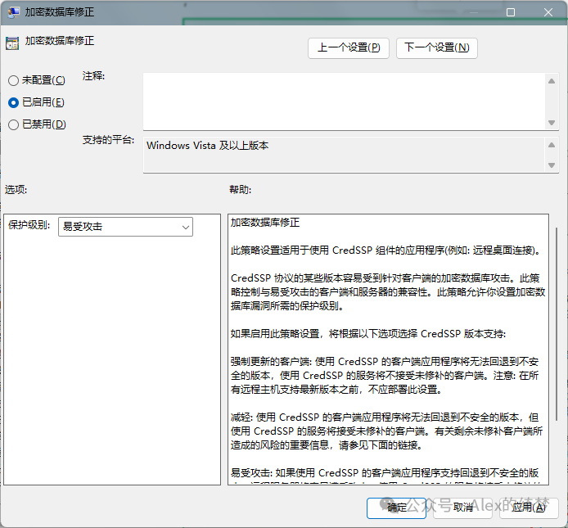Click the policy icon beside the 加密数据库修正 heading

11,43
